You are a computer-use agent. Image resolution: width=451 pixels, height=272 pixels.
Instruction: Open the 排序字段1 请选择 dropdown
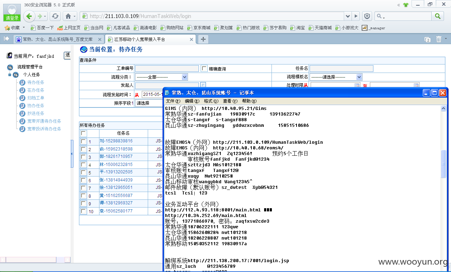149,103
